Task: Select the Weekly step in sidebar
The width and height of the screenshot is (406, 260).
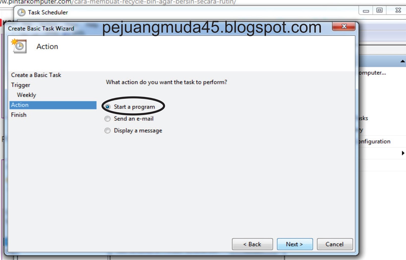Action: pyautogui.click(x=26, y=95)
